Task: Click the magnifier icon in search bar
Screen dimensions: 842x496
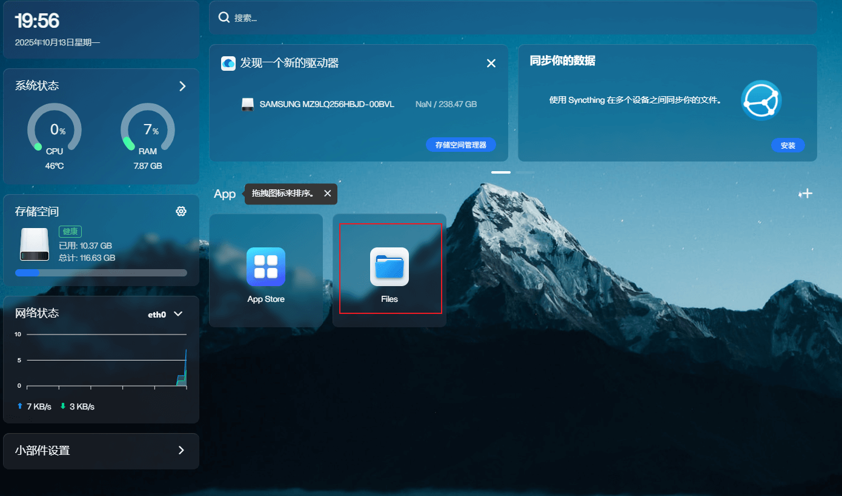Action: click(224, 18)
